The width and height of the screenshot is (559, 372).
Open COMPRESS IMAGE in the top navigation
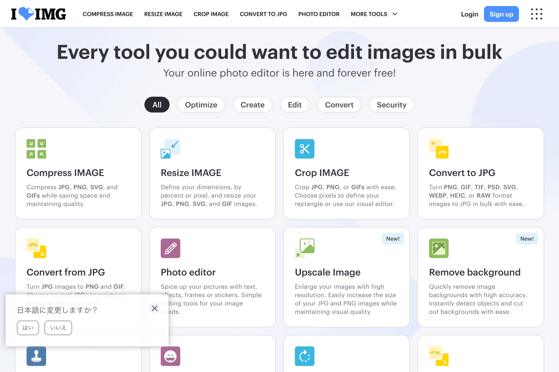pyautogui.click(x=108, y=14)
